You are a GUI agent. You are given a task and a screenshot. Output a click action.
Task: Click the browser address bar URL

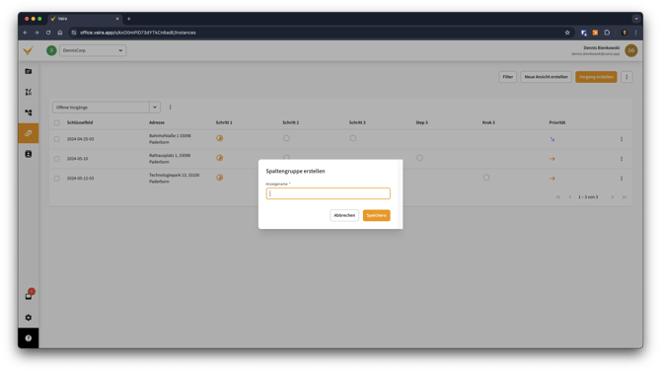138,33
